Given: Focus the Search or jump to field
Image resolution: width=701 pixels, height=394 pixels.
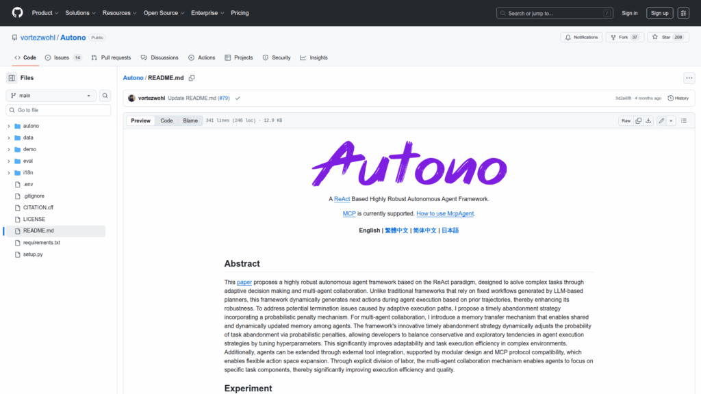Looking at the screenshot, I should point(555,13).
